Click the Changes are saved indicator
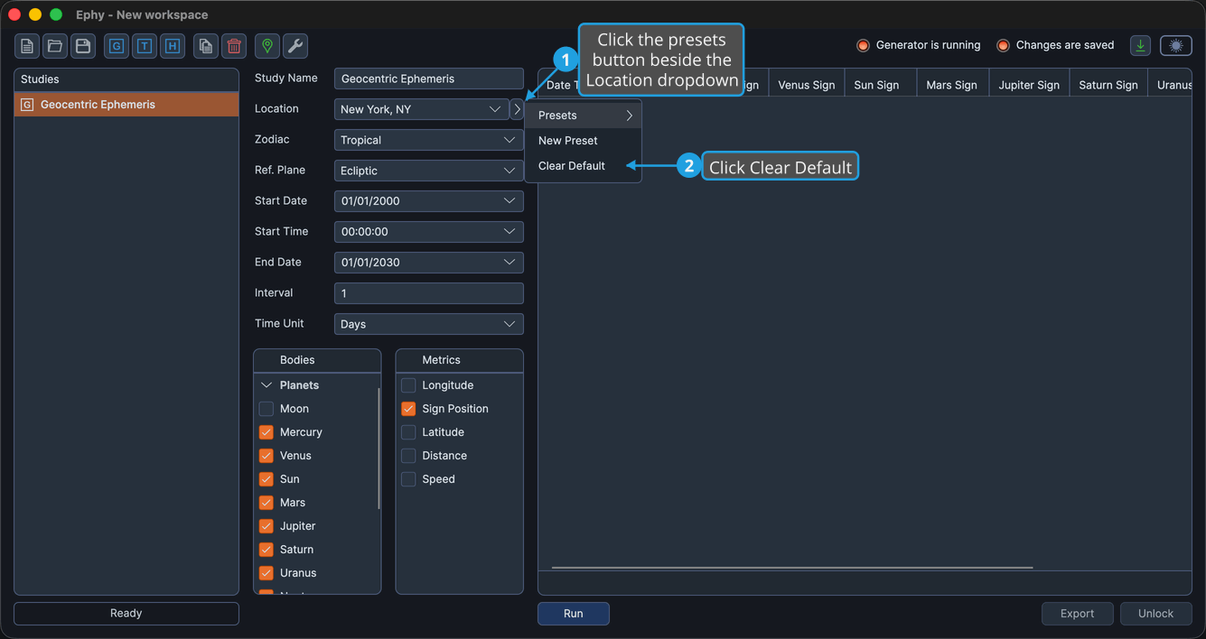Image resolution: width=1206 pixels, height=639 pixels. pyautogui.click(x=1055, y=45)
